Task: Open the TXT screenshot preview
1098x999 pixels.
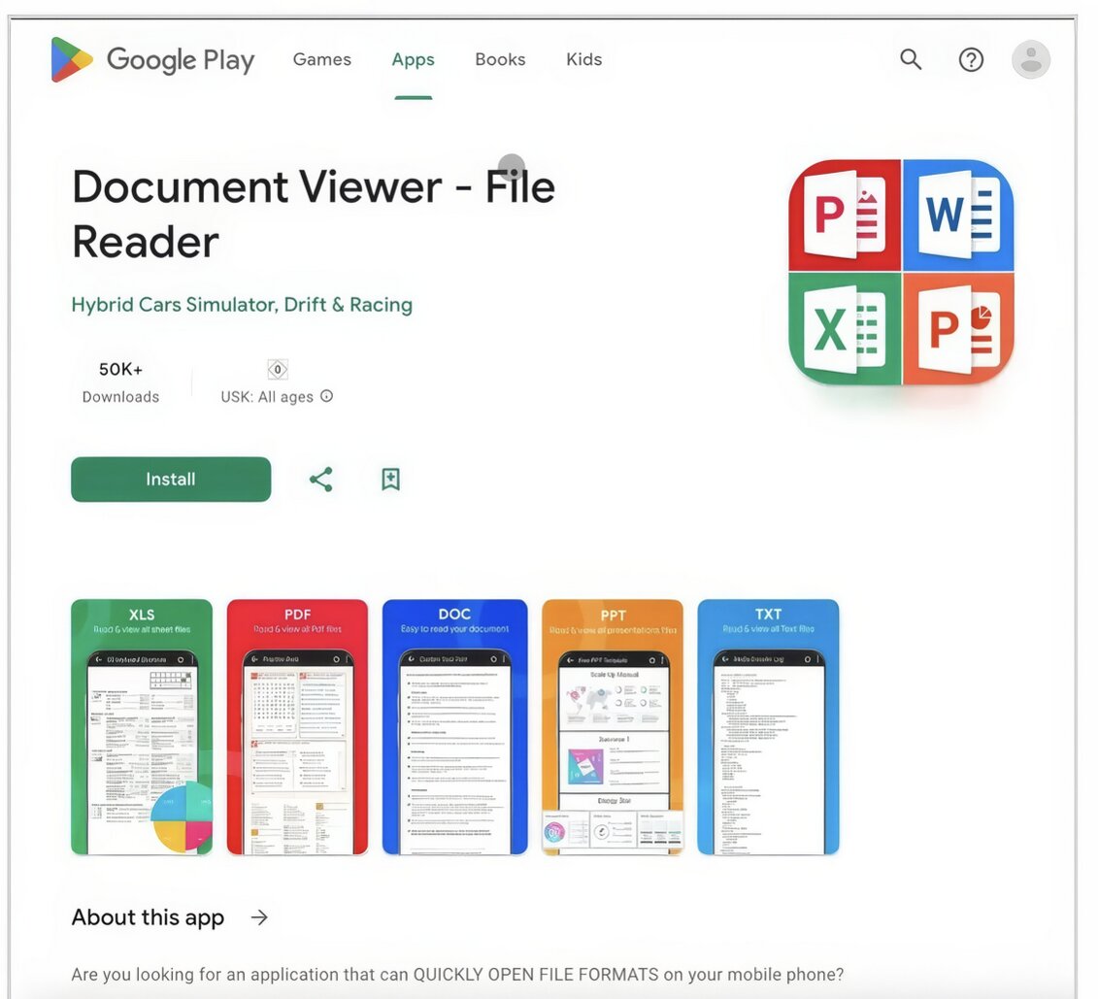Action: point(768,727)
